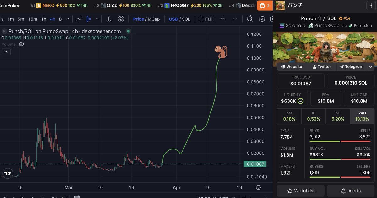Screen dimensions: 377x198
Task: Open trending #3 FROGGY token
Action: click(x=190, y=5)
